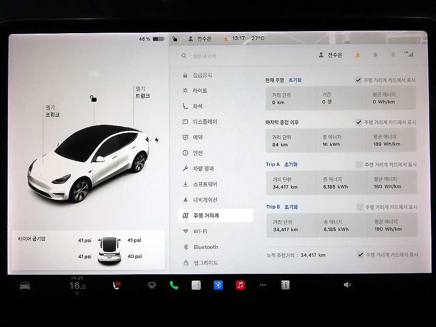
Task: Open the calendar notebook app icon
Action: click(x=196, y=285)
